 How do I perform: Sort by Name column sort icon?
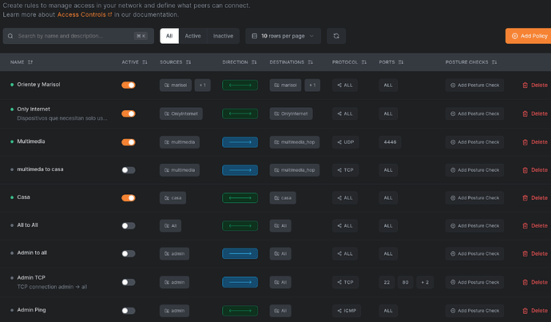31,62
